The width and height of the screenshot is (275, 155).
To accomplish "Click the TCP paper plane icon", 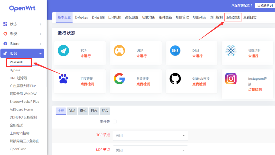I will tap(63, 50).
